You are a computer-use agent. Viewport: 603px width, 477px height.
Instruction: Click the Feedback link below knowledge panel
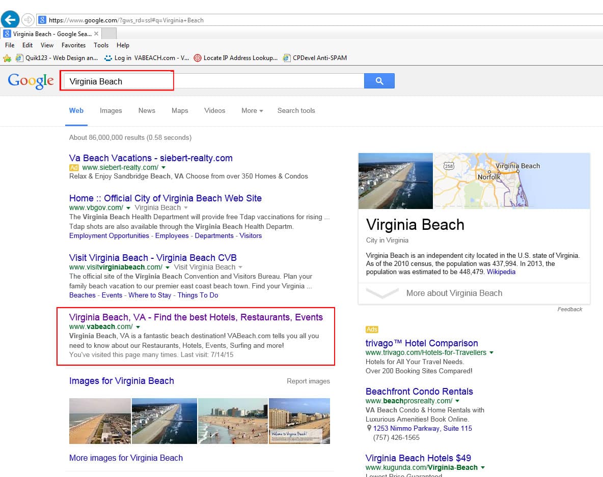(569, 309)
